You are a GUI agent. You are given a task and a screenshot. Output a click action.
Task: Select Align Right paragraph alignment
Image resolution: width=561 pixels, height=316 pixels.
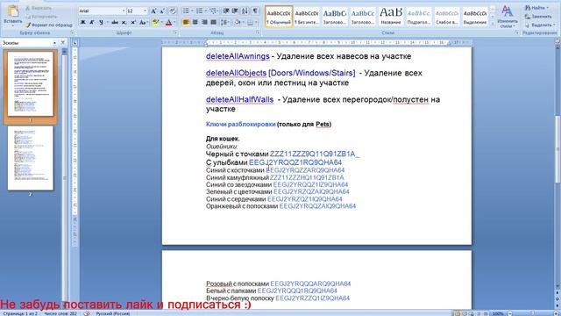pyautogui.click(x=204, y=22)
